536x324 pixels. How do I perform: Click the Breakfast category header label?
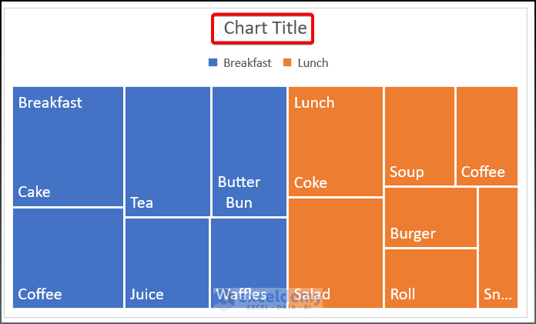point(50,102)
